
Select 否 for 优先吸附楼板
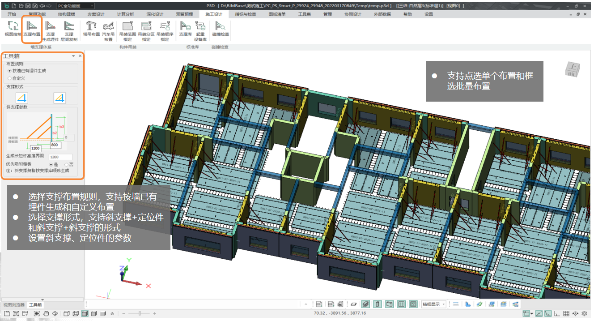click(66, 164)
